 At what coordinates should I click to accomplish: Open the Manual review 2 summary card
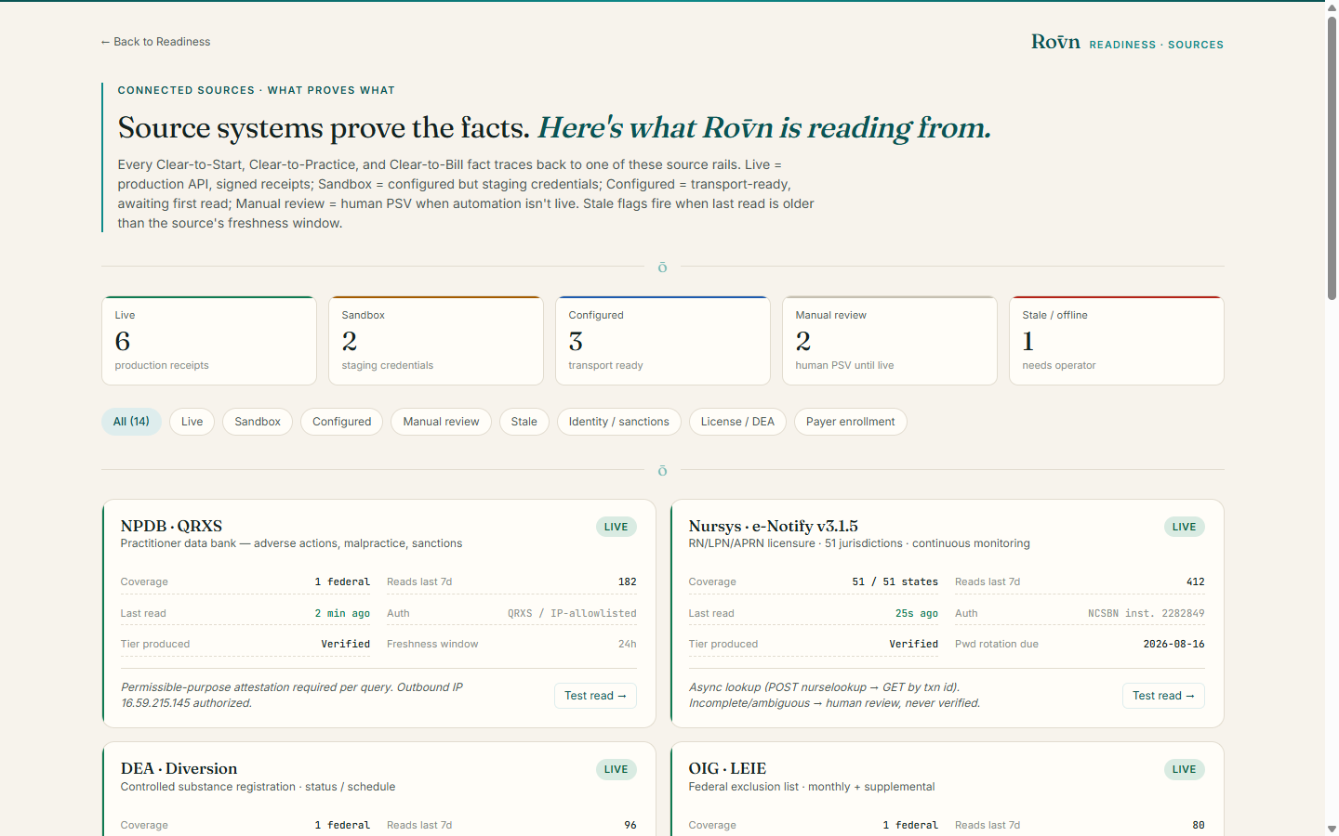(x=890, y=341)
